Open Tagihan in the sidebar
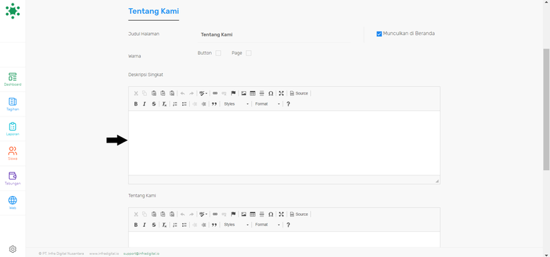Image resolution: width=550 pixels, height=257 pixels. click(x=12, y=104)
